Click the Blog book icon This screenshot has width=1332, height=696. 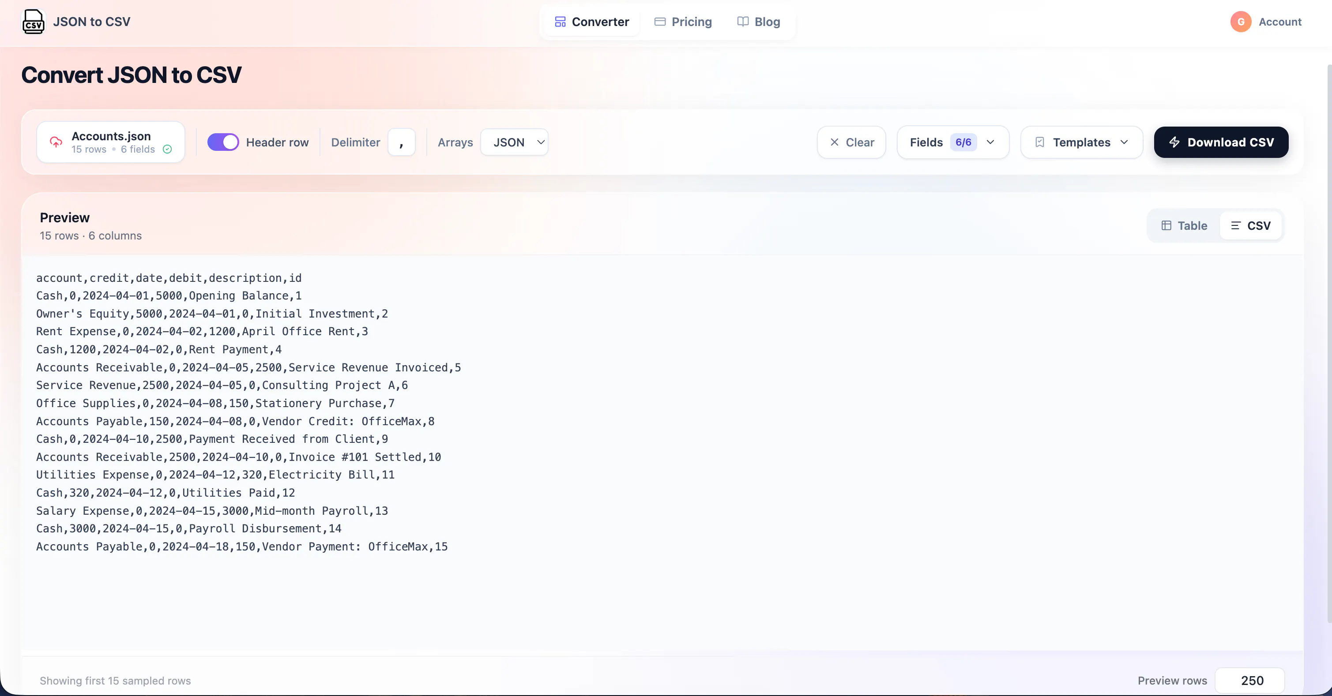click(x=742, y=22)
